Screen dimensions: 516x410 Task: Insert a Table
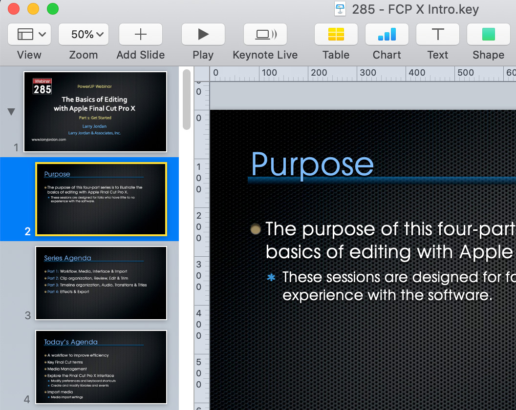tap(336, 34)
